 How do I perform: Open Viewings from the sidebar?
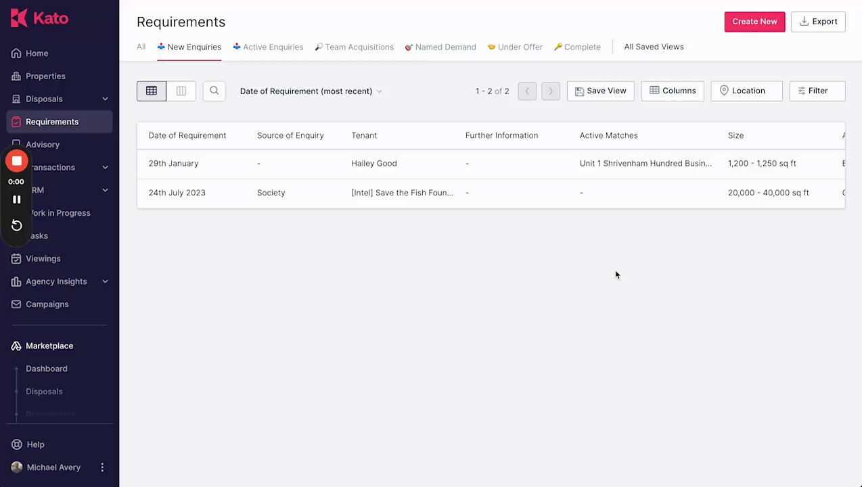point(43,258)
